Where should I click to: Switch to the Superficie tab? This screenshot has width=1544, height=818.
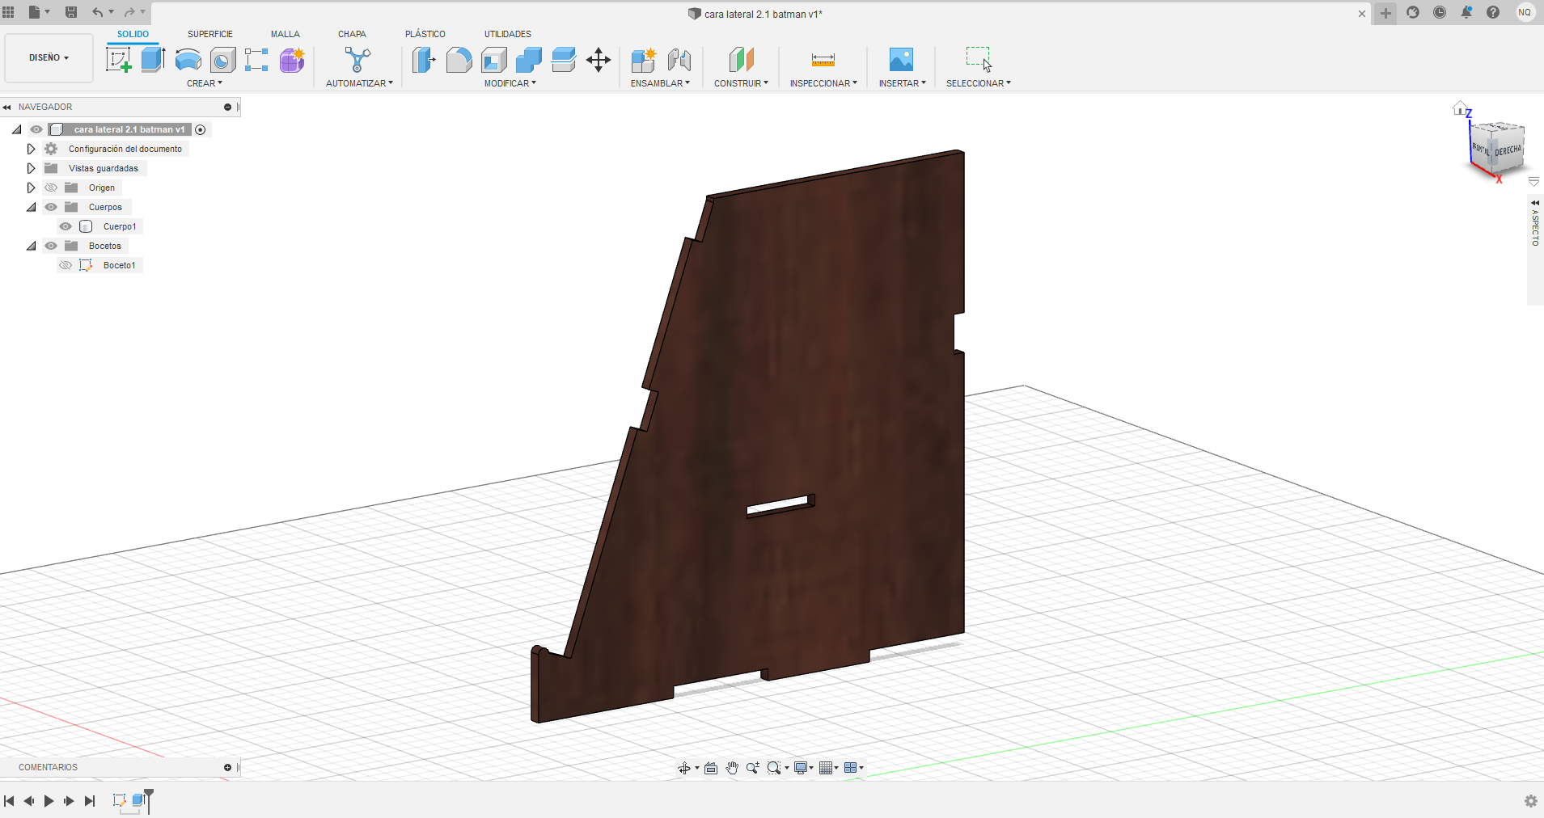210,34
